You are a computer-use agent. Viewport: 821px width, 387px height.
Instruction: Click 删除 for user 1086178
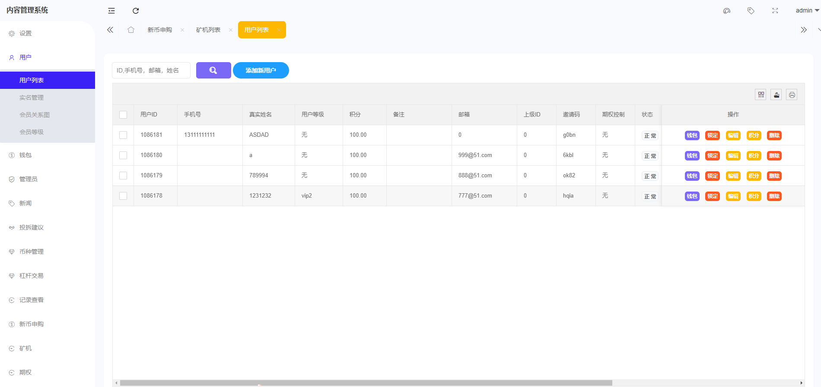774,196
